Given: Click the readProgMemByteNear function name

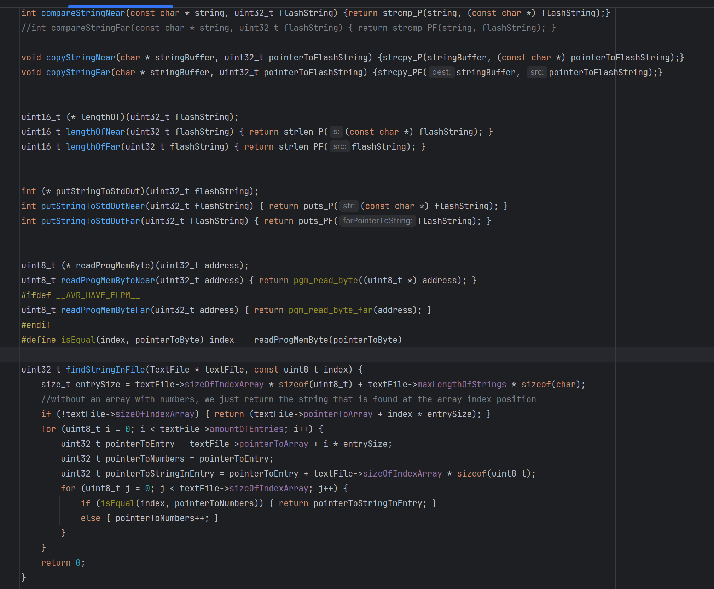Looking at the screenshot, I should point(108,281).
